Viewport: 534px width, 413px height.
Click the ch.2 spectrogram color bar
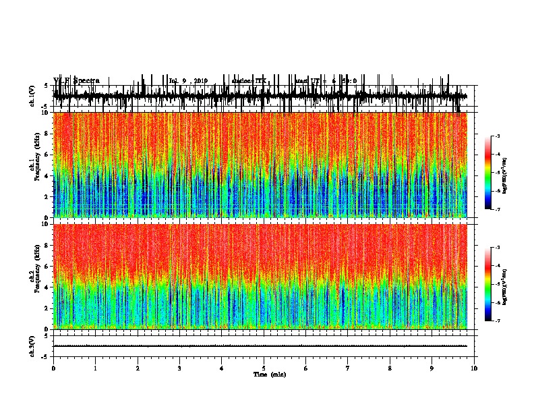488,284
